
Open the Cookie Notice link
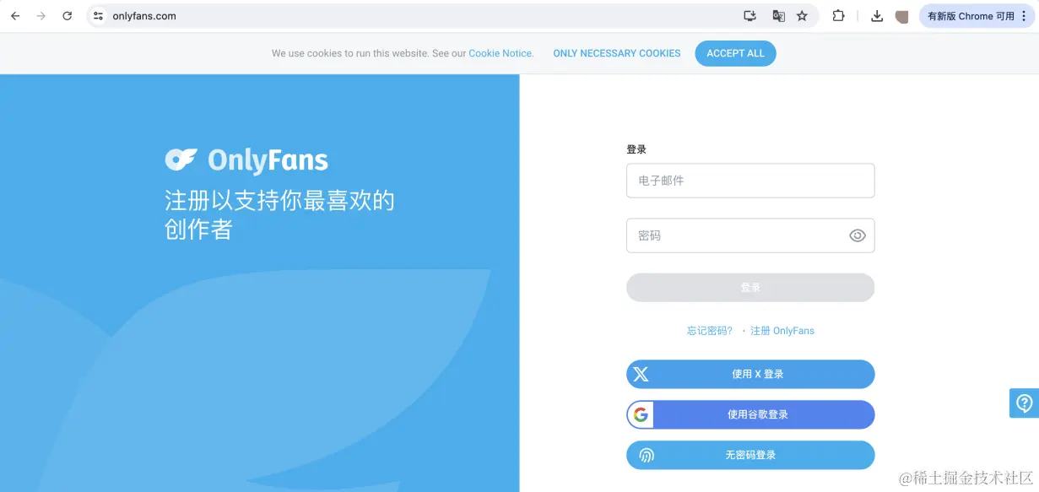(x=500, y=53)
